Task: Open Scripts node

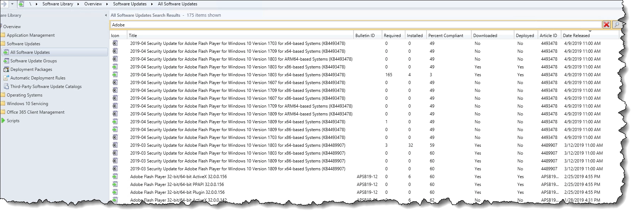Action: (13, 121)
